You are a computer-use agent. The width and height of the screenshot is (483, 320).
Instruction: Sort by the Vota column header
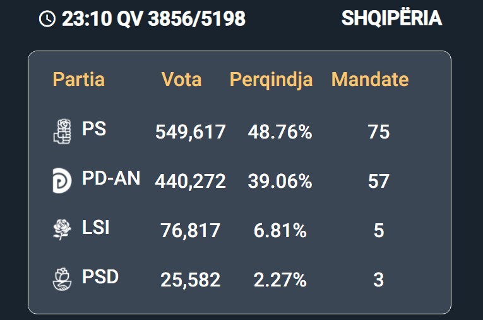pyautogui.click(x=181, y=79)
